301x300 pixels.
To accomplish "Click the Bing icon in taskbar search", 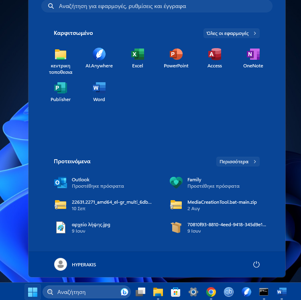I will tap(124, 292).
